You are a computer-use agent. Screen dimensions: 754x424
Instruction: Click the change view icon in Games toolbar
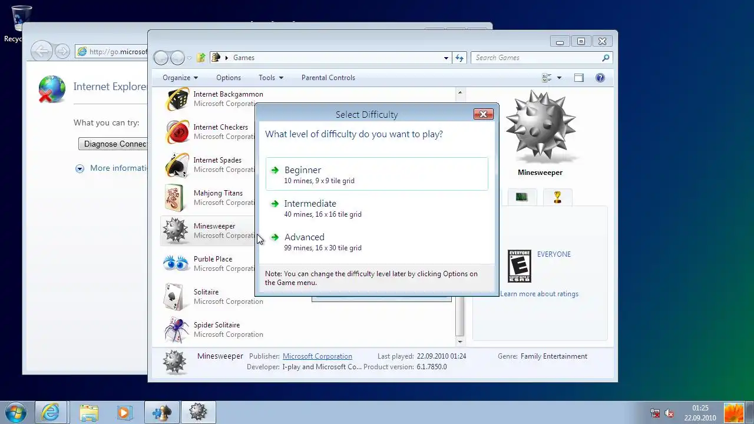tap(547, 78)
